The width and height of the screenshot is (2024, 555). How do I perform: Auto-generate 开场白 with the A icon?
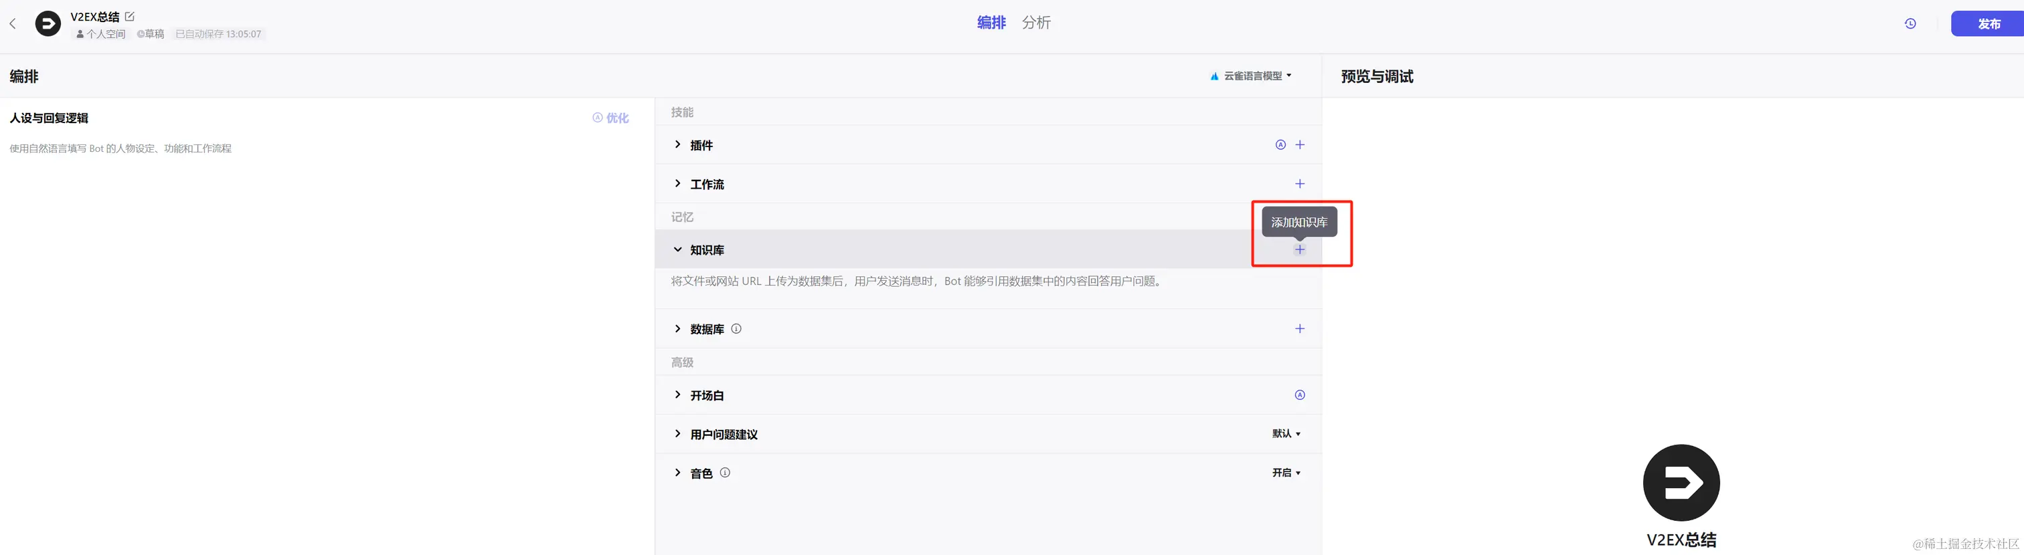pos(1300,395)
